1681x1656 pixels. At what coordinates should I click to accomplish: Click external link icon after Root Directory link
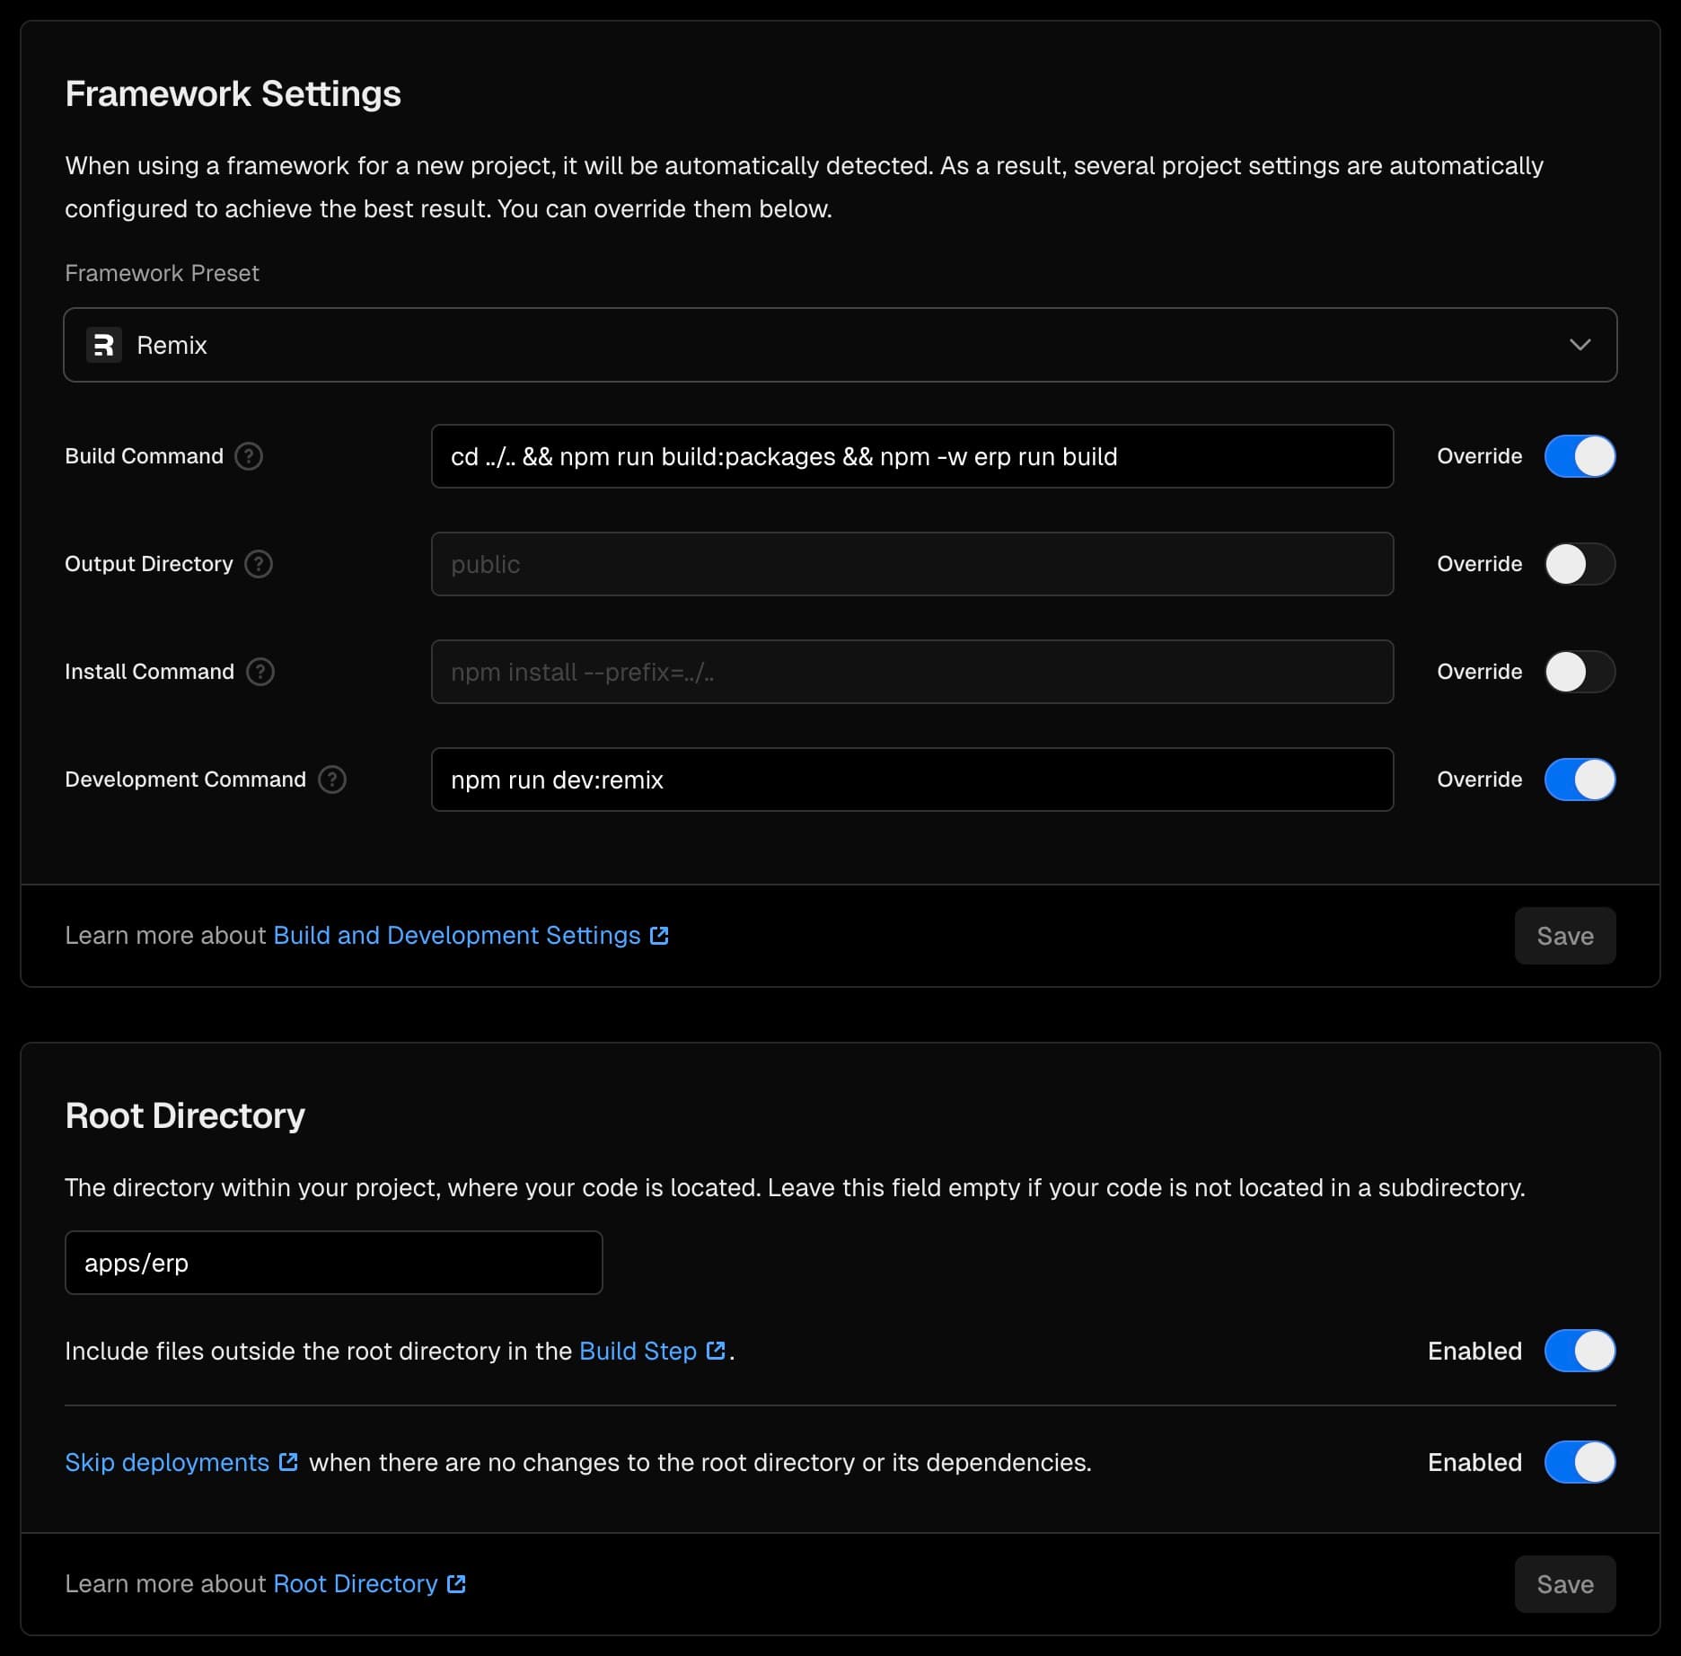456,1584
